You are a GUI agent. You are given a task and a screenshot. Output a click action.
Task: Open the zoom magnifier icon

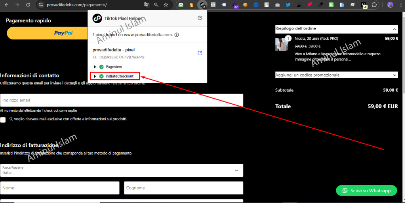click(x=156, y=5)
